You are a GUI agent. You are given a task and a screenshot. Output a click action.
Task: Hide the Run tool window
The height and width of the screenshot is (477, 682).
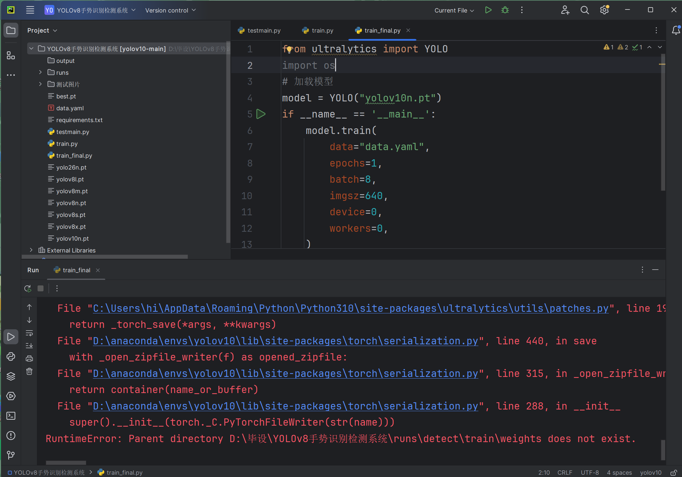(655, 270)
